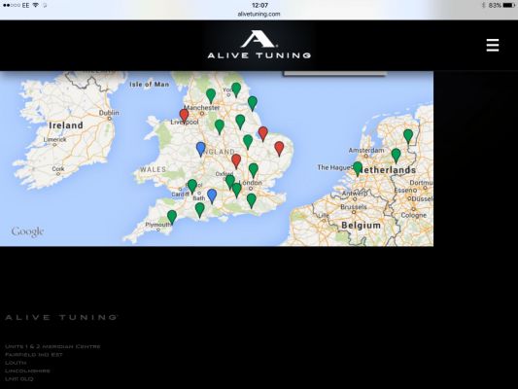Click the Dublin city label on map
The width and height of the screenshot is (518, 389).
click(109, 113)
